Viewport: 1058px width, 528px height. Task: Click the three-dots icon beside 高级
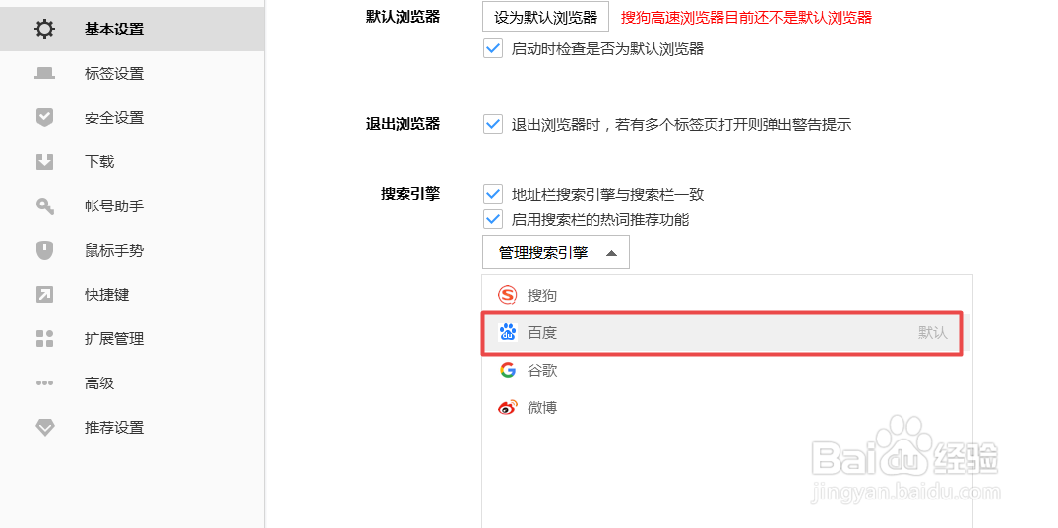pyautogui.click(x=44, y=383)
